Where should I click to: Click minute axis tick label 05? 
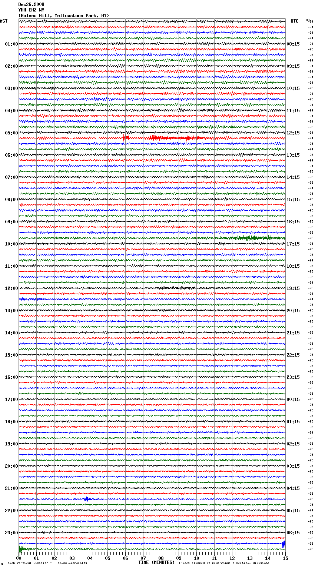108,558
